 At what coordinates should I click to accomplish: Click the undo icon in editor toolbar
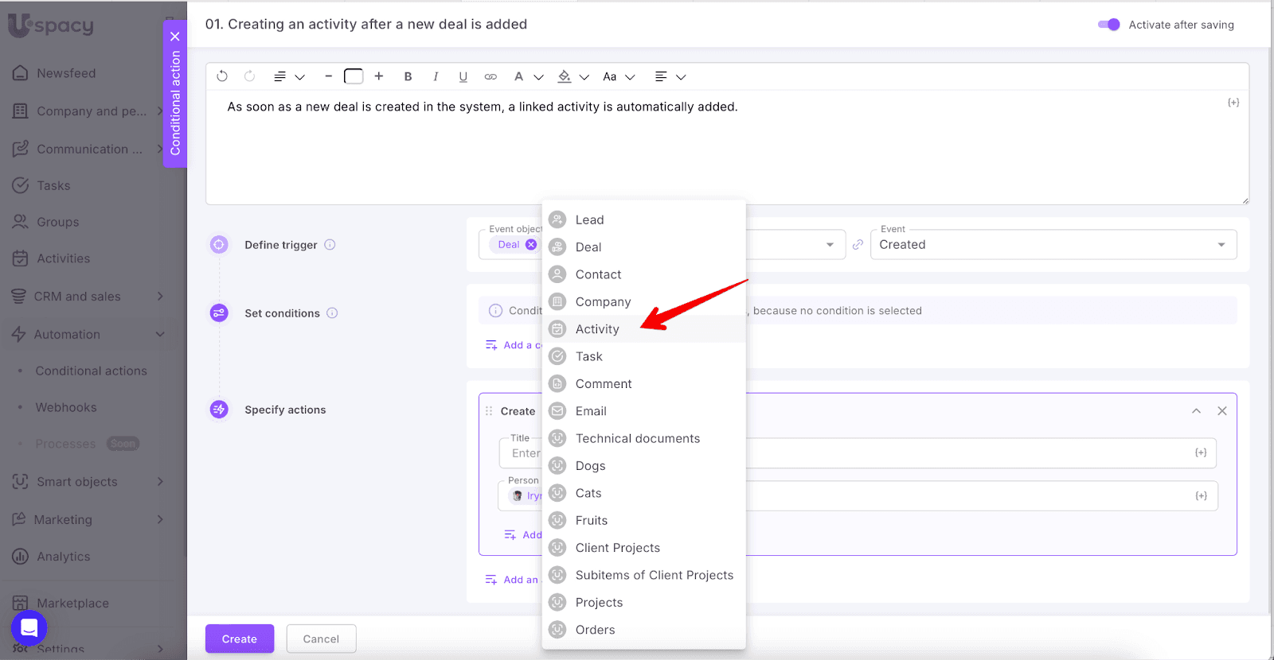[x=222, y=76]
